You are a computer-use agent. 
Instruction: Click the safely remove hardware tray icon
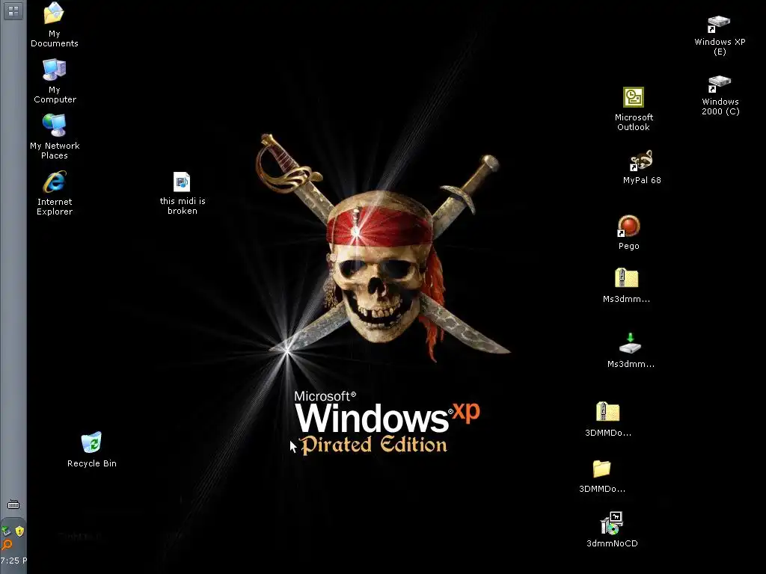[x=6, y=531]
